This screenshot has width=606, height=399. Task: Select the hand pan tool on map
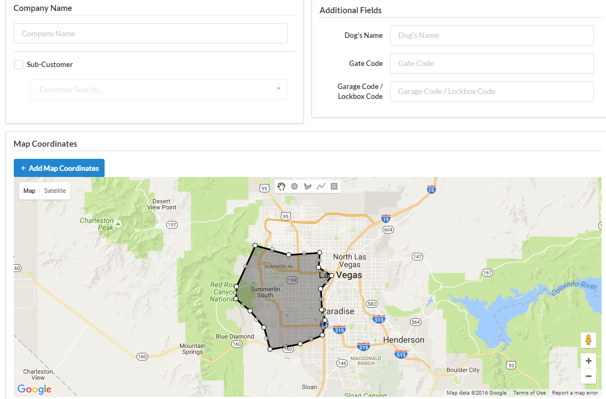[x=281, y=186]
